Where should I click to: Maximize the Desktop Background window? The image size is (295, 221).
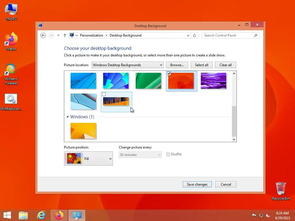pos(247,25)
